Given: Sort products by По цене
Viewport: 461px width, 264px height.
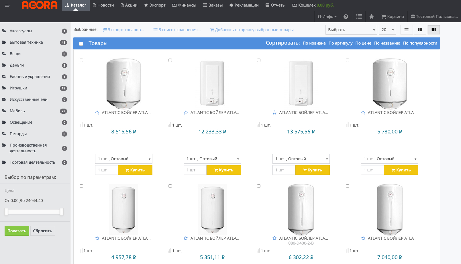Looking at the screenshot, I should [x=363, y=43].
